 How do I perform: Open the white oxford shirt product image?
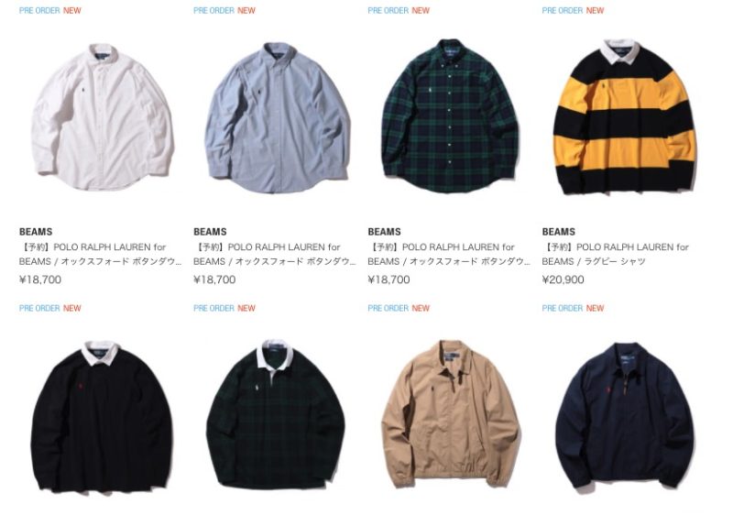coord(103,118)
